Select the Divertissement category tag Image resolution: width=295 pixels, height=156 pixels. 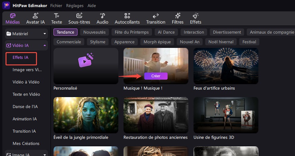click(227, 32)
